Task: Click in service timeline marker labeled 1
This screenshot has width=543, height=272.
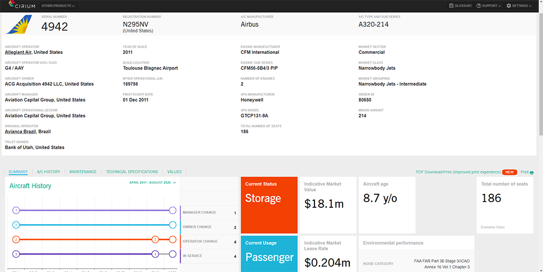Action: point(155,254)
